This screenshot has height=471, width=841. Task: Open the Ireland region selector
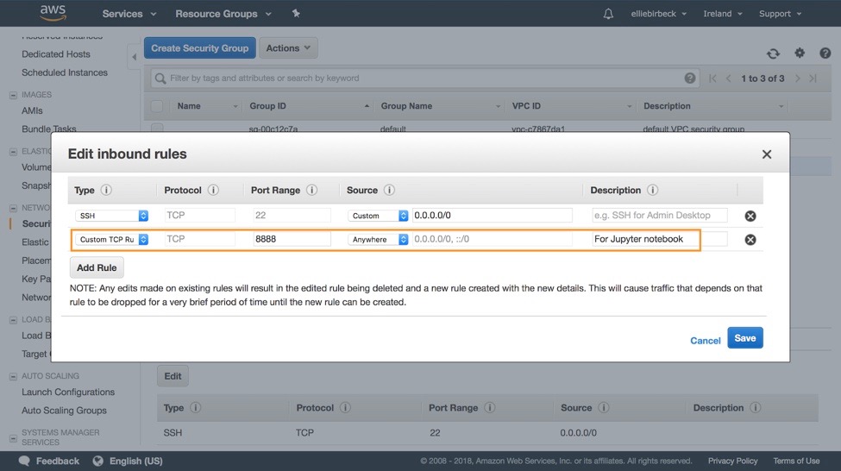[723, 14]
